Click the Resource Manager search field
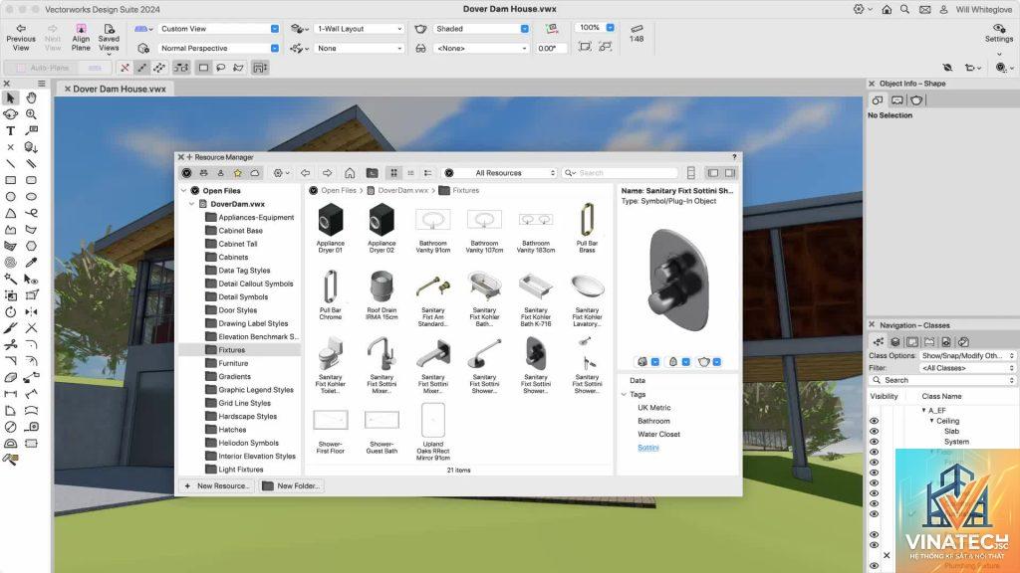The image size is (1020, 573). [x=620, y=173]
